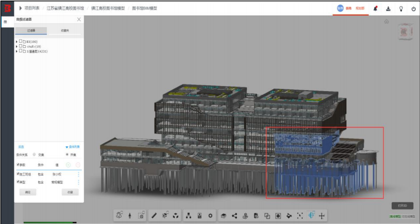The image size is (420, 224).
Task: Switch to the 收藏夹 tab
Action: [65, 30]
